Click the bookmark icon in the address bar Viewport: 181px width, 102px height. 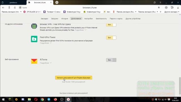tap(159, 8)
